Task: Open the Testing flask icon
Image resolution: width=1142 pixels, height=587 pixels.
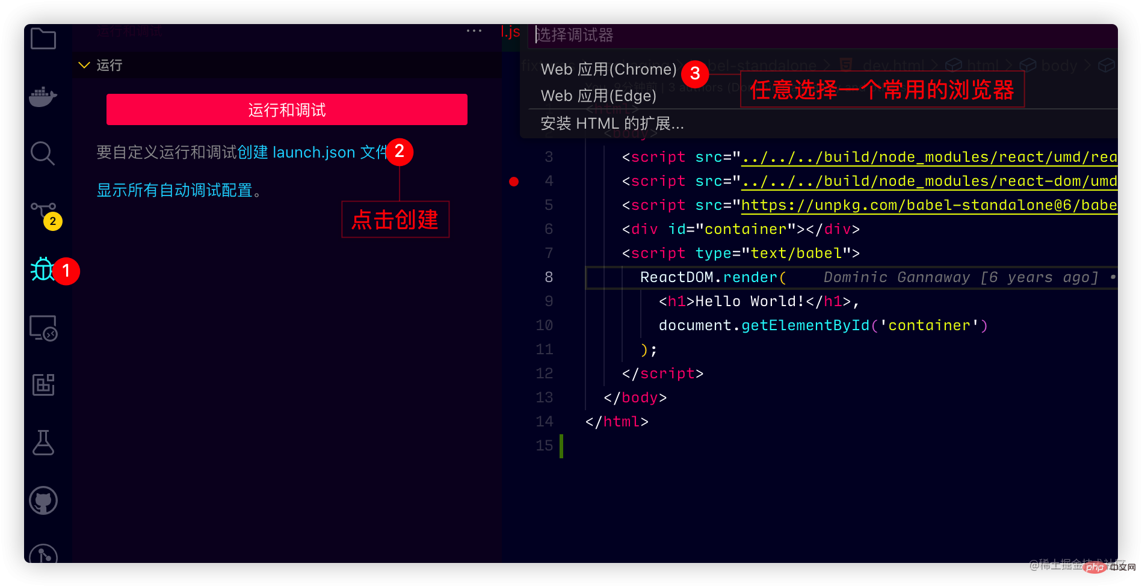Action: (x=43, y=443)
